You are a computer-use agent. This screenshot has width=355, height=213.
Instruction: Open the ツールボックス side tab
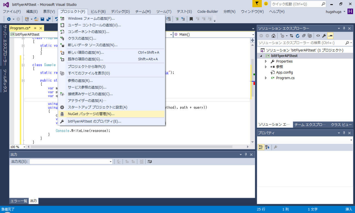coord(5,81)
